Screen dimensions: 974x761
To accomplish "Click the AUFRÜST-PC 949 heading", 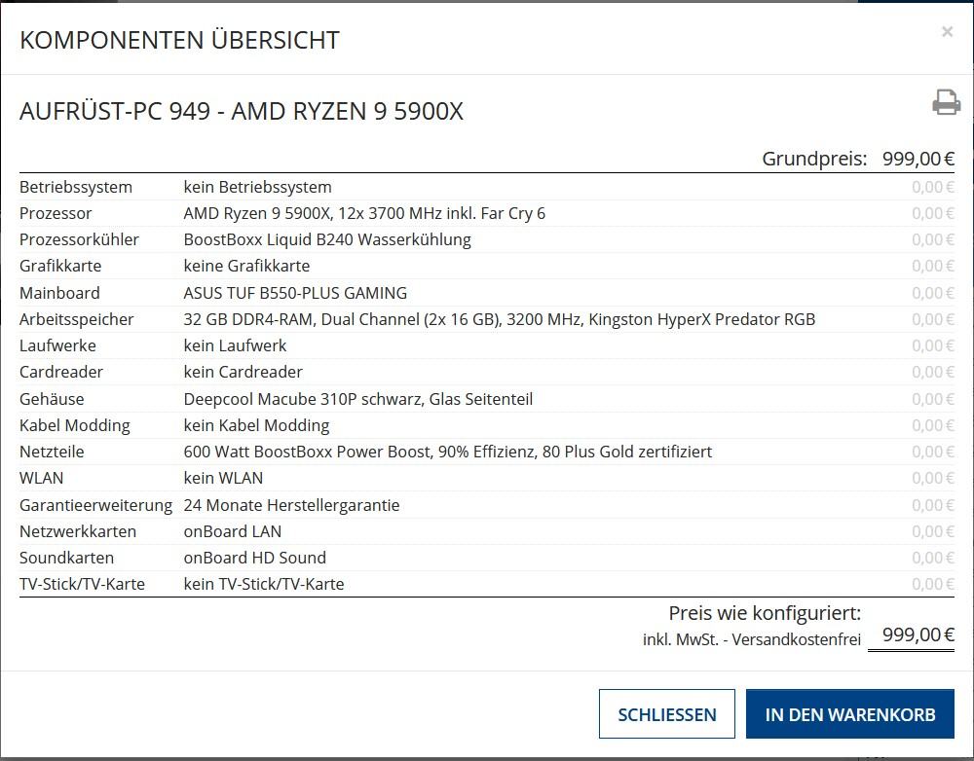I will coord(242,112).
